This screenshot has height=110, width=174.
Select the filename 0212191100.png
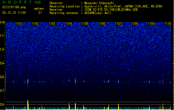click(14, 7)
